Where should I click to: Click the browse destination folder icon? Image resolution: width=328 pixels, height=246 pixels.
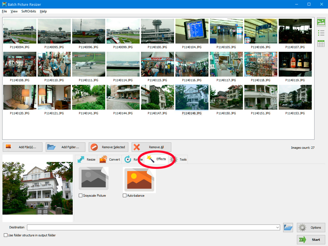(288, 228)
